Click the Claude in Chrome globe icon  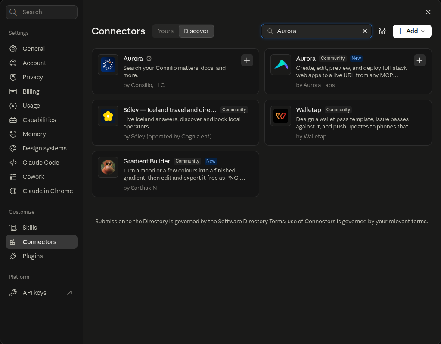(13, 191)
